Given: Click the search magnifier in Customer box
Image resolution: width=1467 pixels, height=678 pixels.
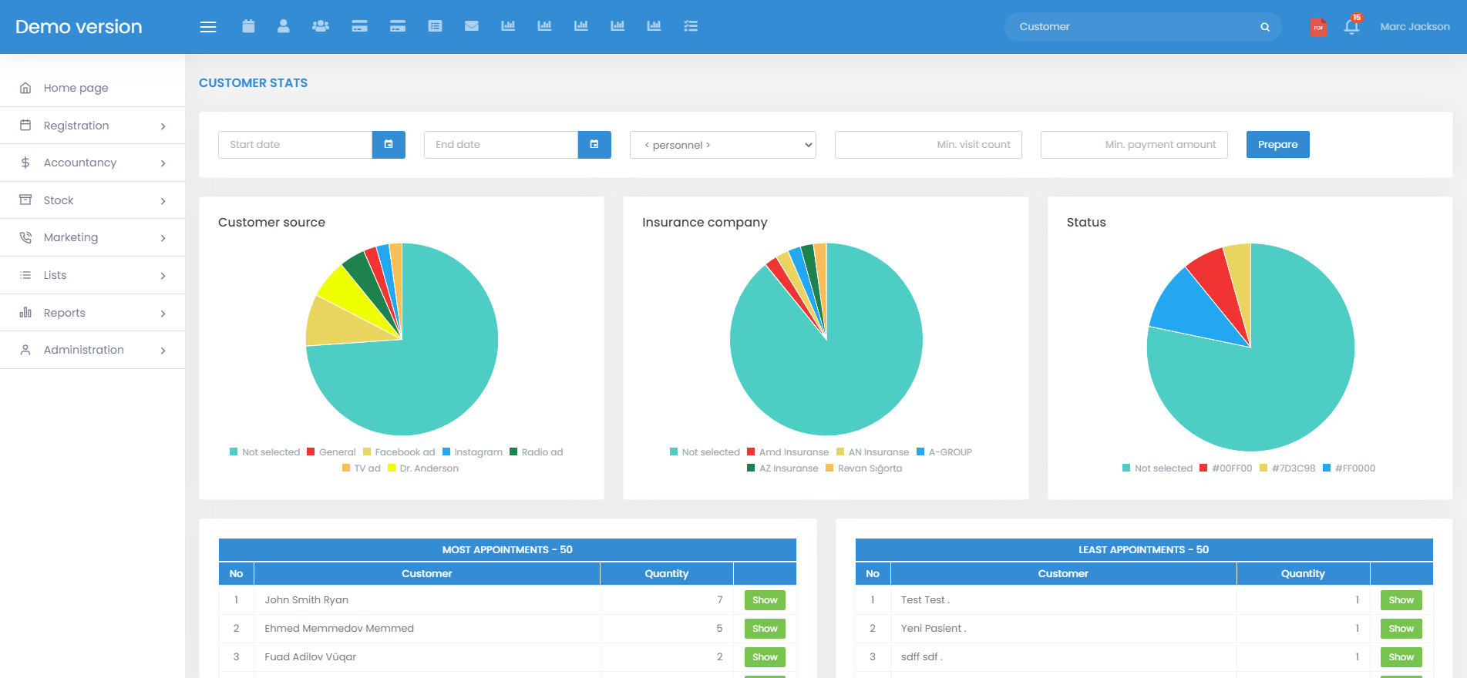Looking at the screenshot, I should (x=1265, y=27).
